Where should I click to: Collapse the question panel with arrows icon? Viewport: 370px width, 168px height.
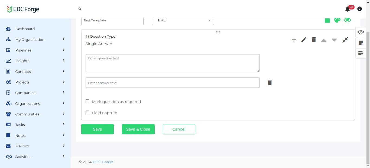(x=345, y=40)
